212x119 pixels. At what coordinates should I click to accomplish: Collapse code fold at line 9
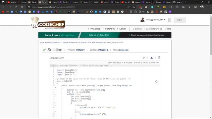pos(55,83)
